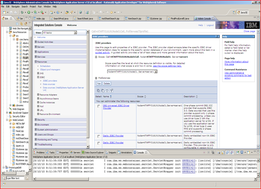Viewport: 261px width, 189px height.
Task: Click the Delete button for JDBC providers
Action: tap(107, 84)
